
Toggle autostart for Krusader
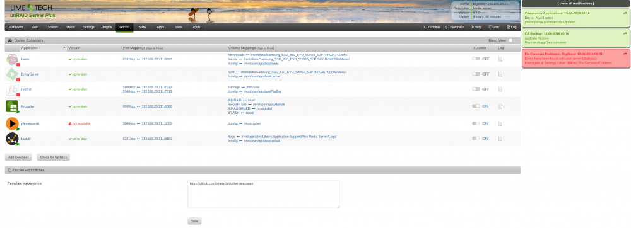pyautogui.click(x=476, y=106)
